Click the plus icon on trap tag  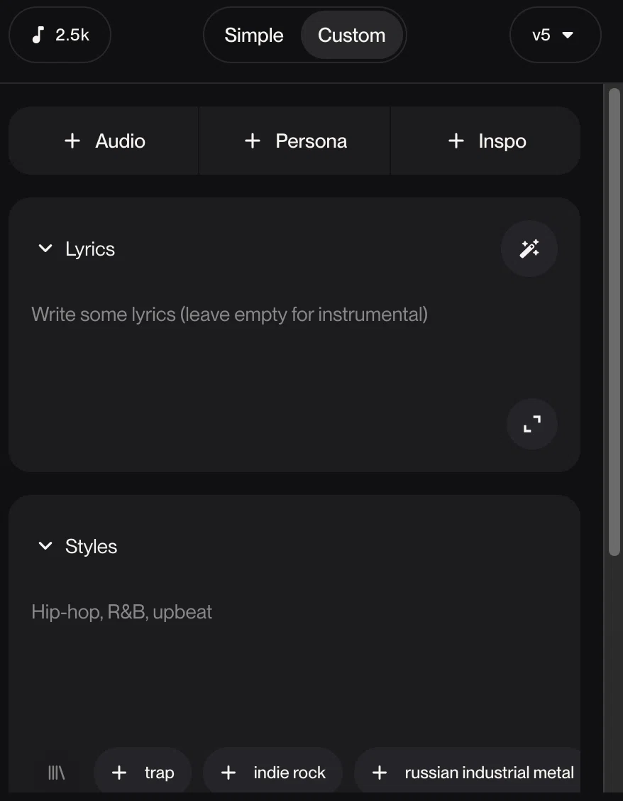[x=119, y=773]
